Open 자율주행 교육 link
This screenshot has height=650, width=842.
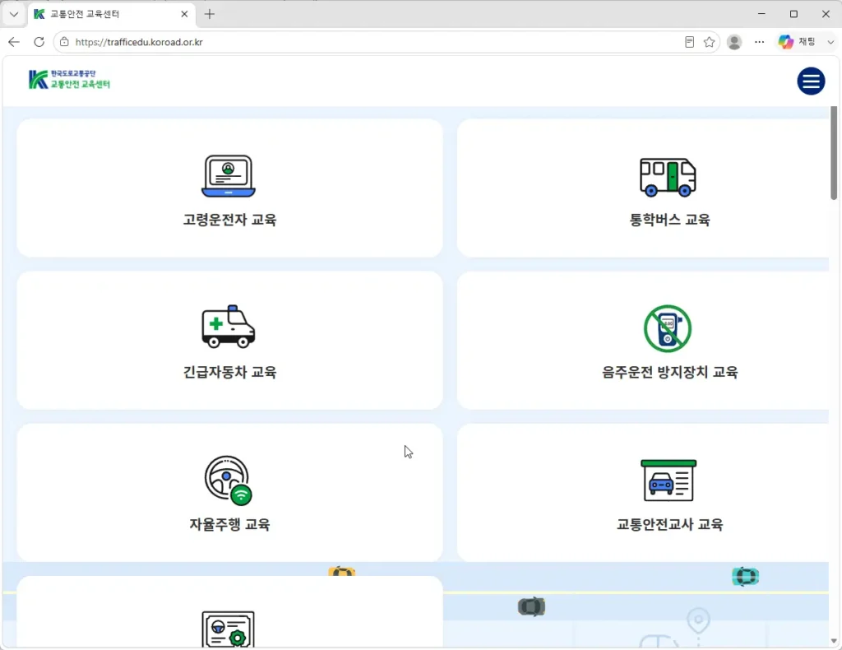(230, 524)
